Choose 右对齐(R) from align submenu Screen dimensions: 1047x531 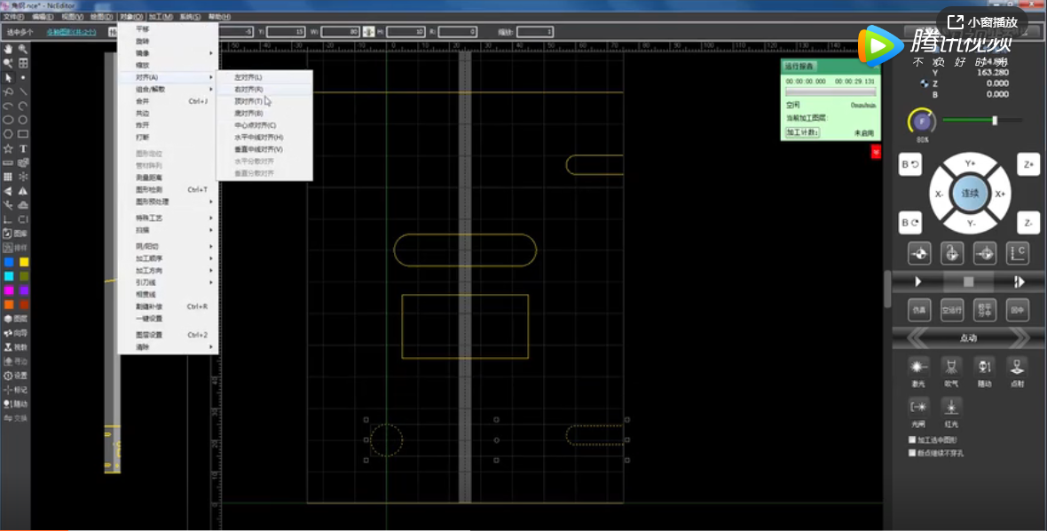[x=249, y=90]
